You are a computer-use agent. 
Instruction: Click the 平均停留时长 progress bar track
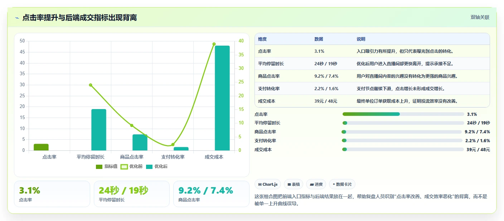(403, 123)
